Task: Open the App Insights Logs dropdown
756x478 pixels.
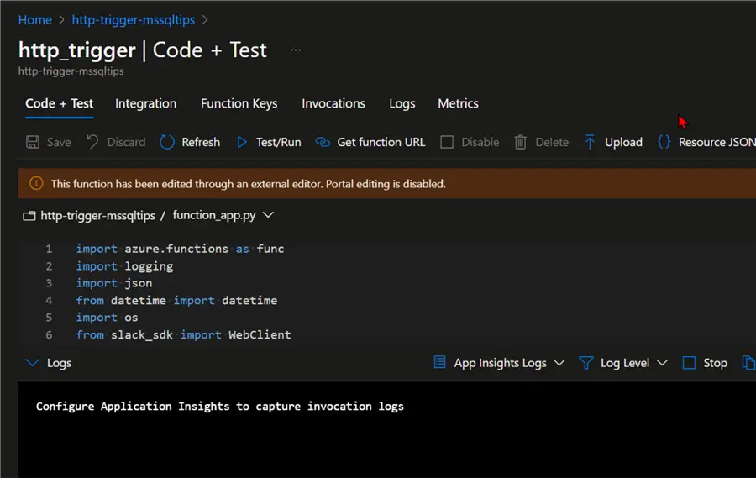Action: 500,363
